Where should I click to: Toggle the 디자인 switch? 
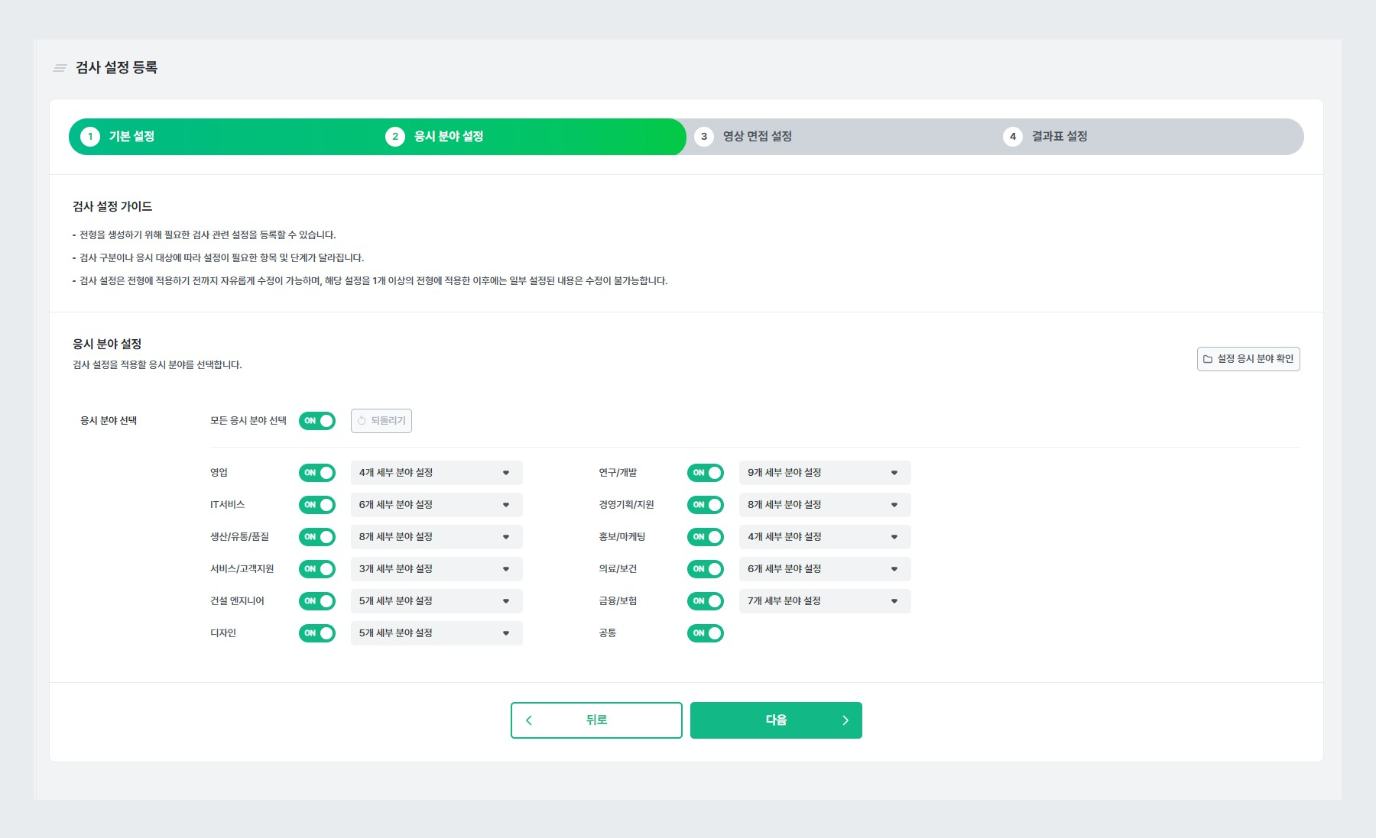tap(317, 633)
